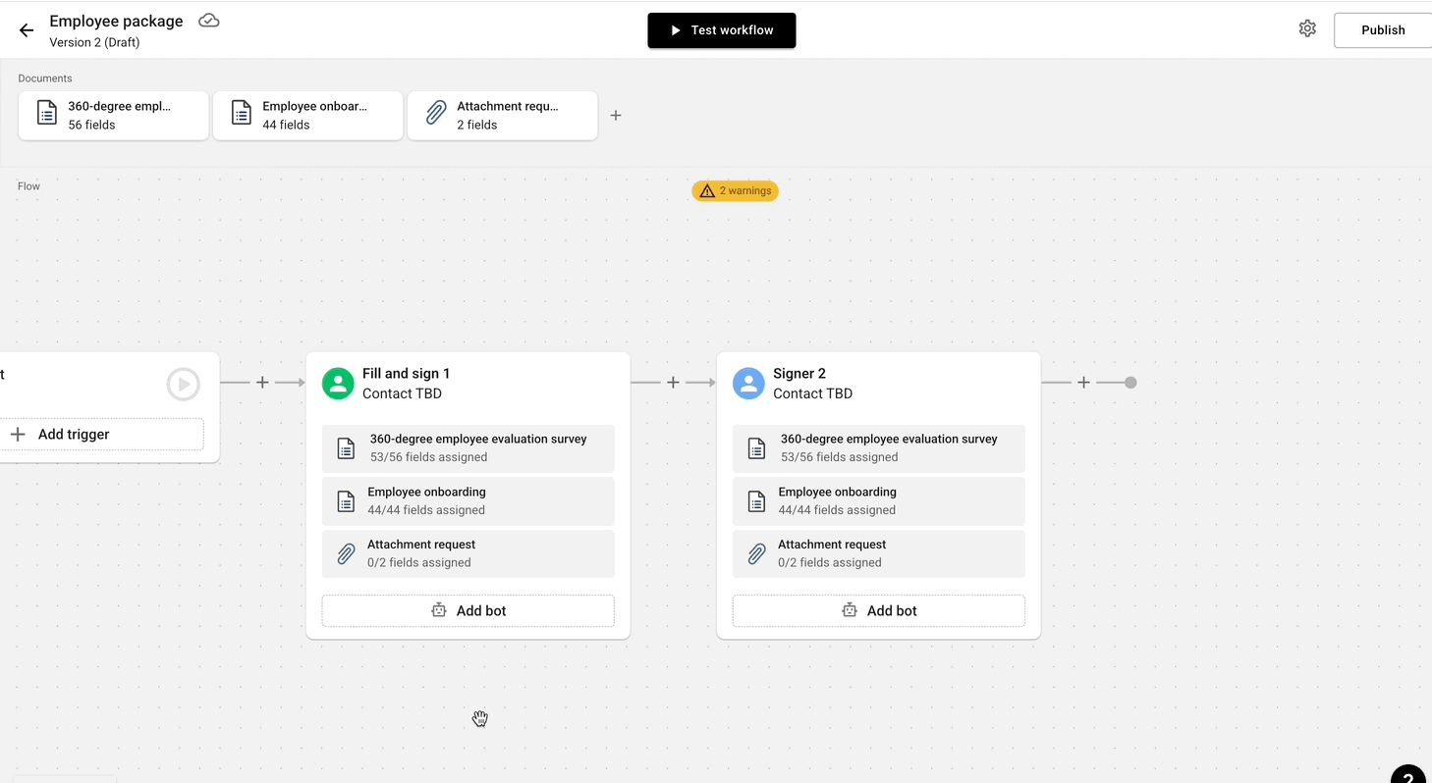Open Attachment request in Signer 2
This screenshot has height=783, width=1432.
pyautogui.click(x=879, y=553)
